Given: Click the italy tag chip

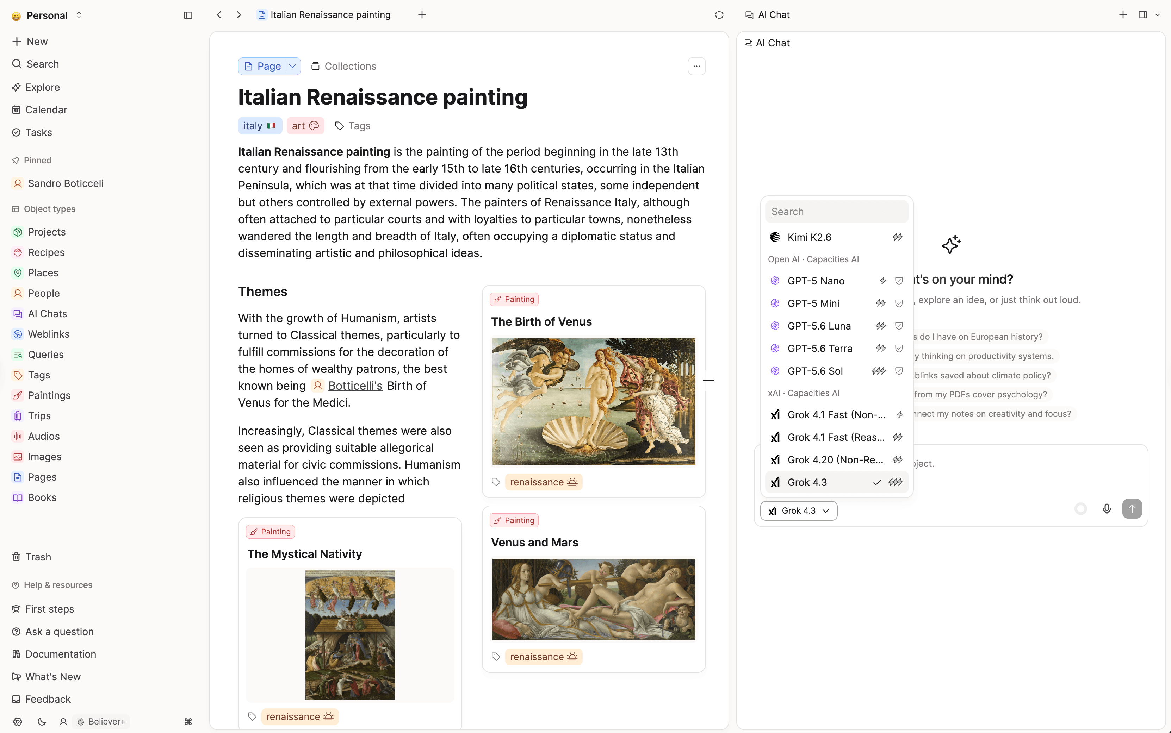Looking at the screenshot, I should (x=260, y=126).
